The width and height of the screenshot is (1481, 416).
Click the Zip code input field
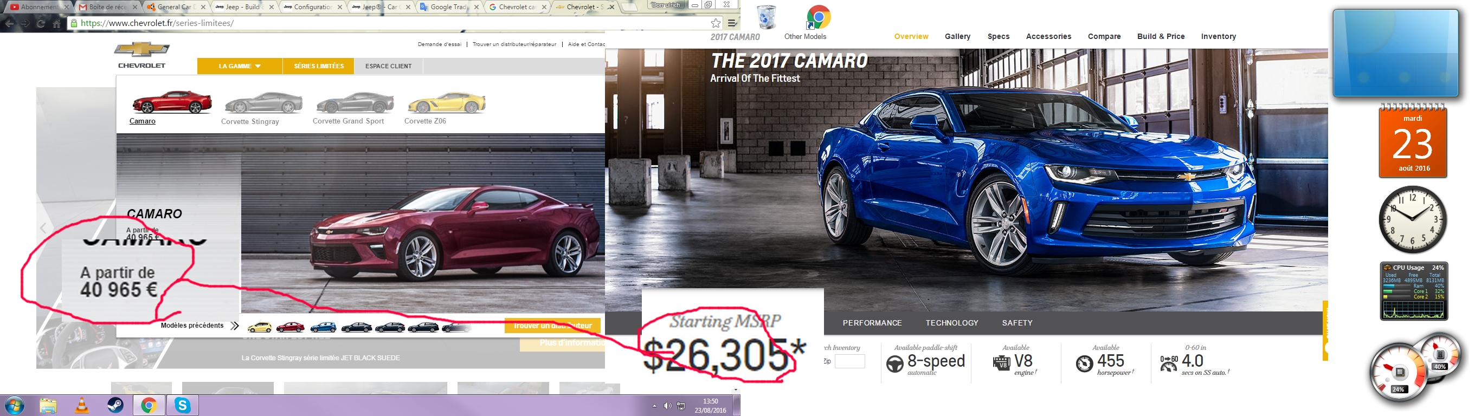(x=850, y=361)
